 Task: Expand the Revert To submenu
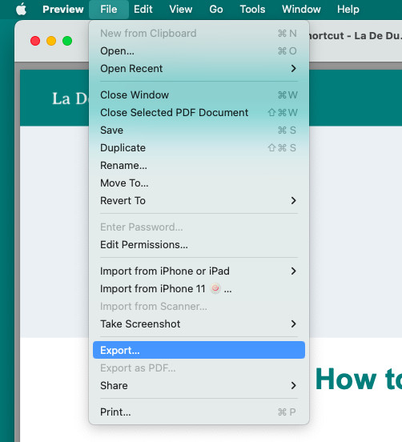click(199, 201)
